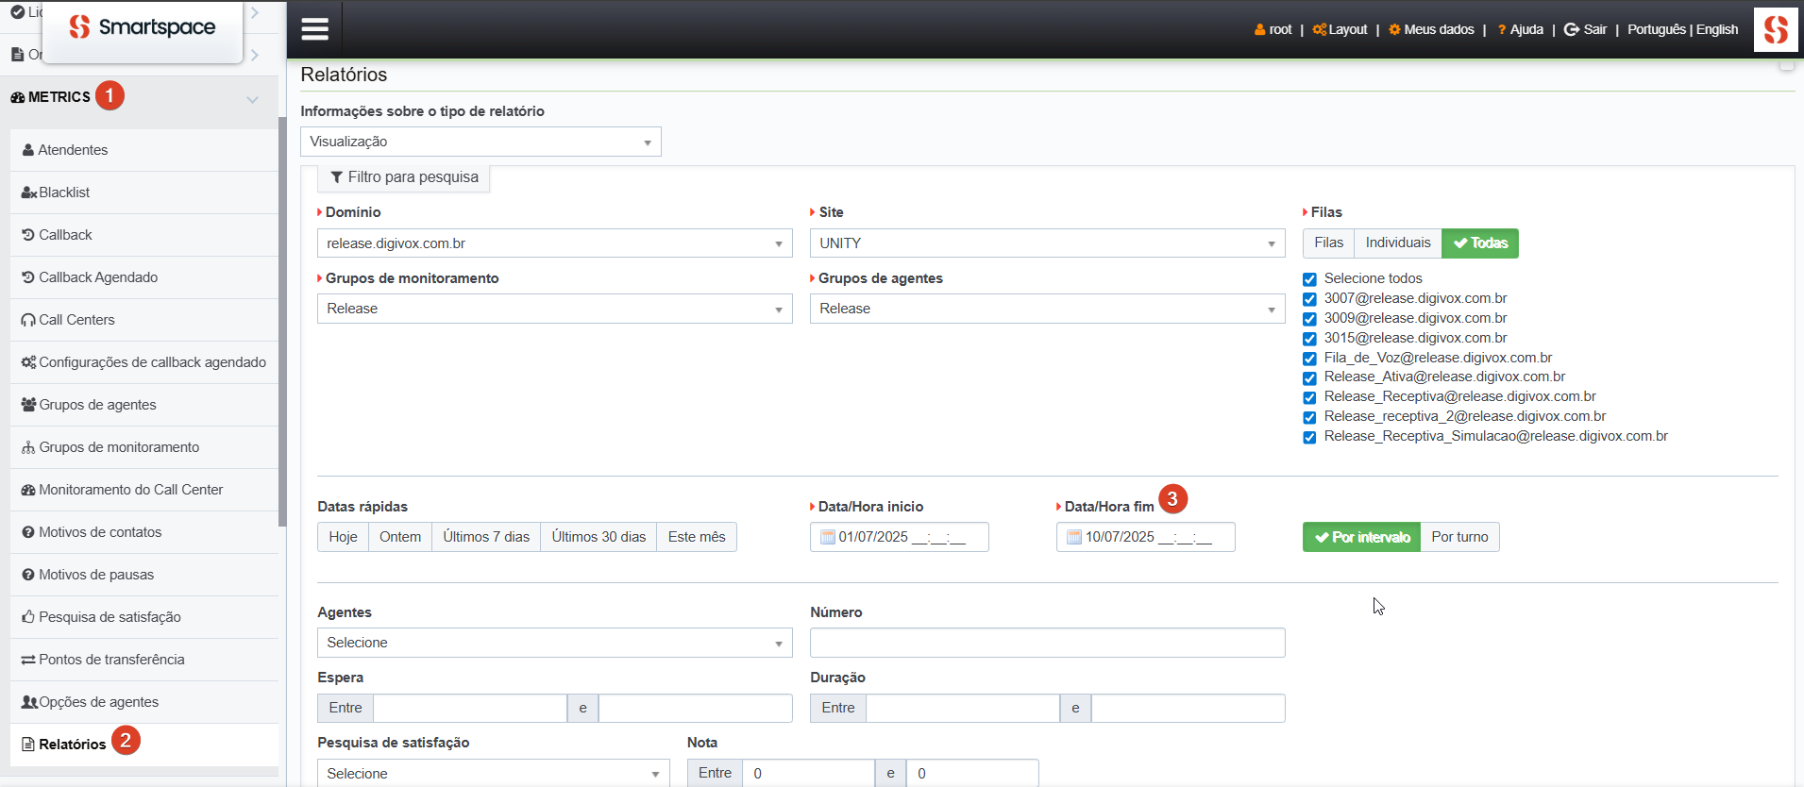Uncheck 3009@release.digivox.com.br queue

1309,319
